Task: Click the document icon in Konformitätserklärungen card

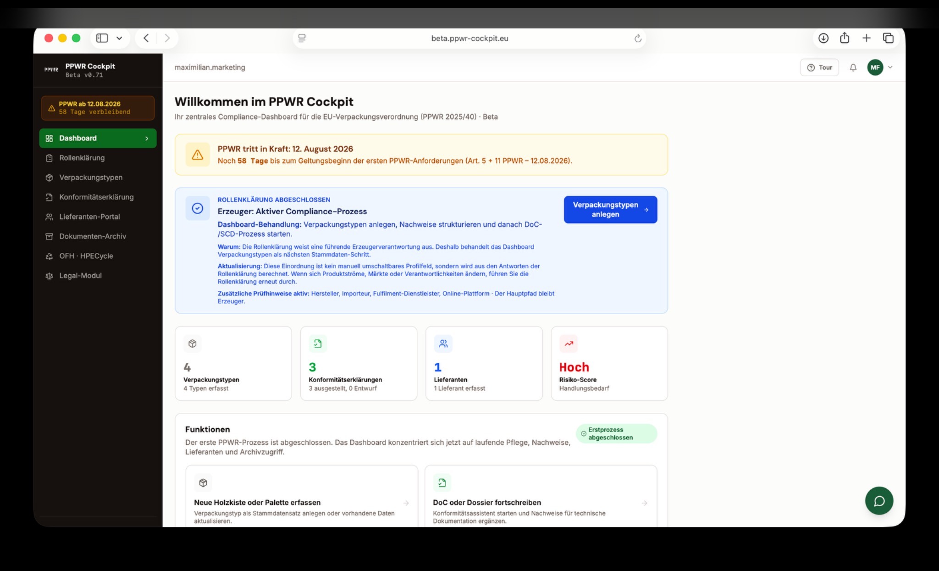Action: coord(318,344)
